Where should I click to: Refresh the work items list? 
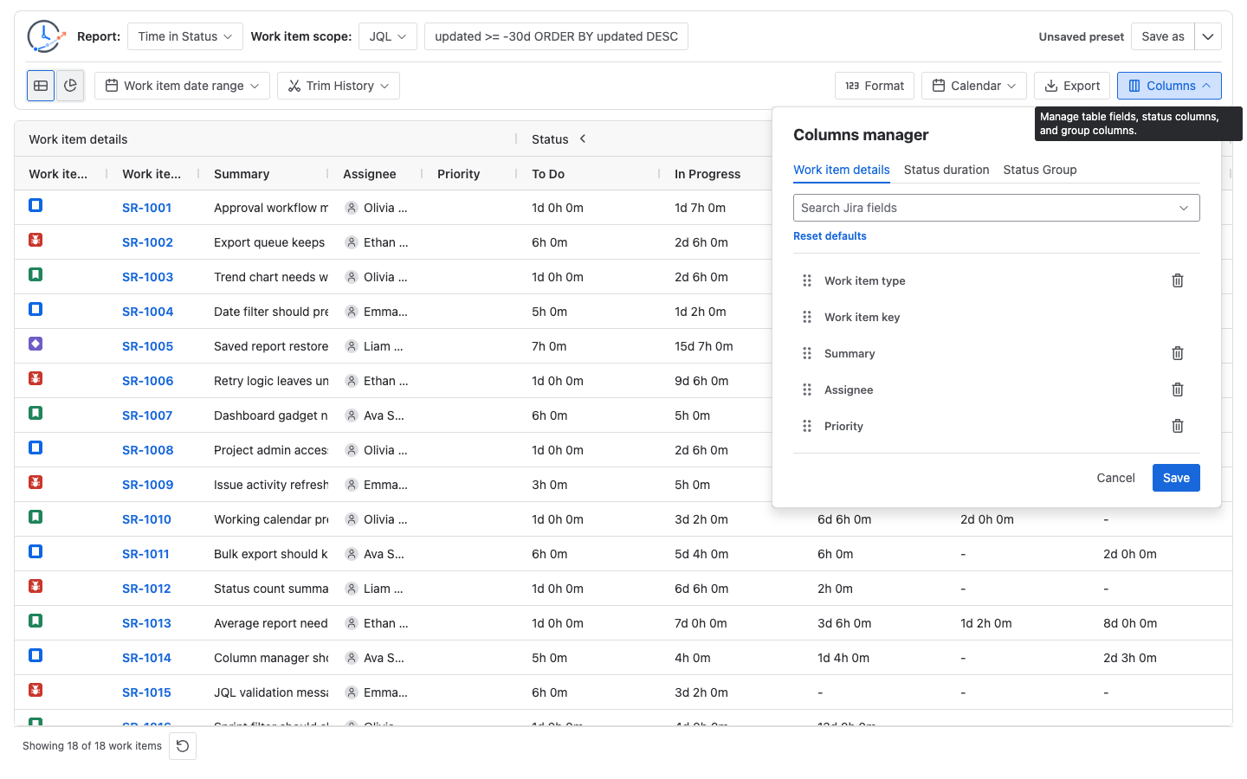click(x=183, y=746)
